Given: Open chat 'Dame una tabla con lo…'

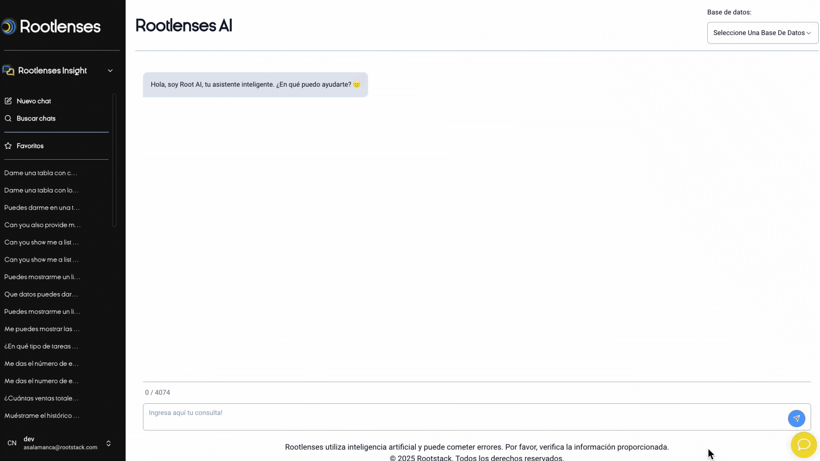Looking at the screenshot, I should click(41, 190).
